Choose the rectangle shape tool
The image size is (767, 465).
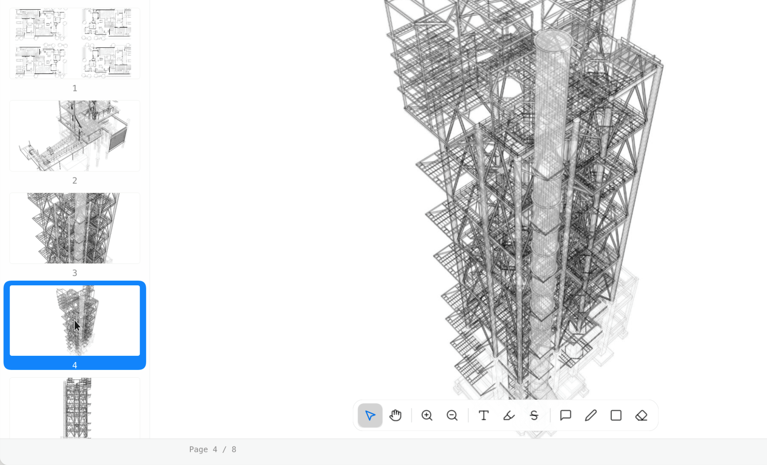[616, 415]
